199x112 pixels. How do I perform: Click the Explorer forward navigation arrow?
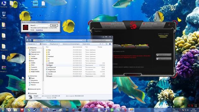30,40
